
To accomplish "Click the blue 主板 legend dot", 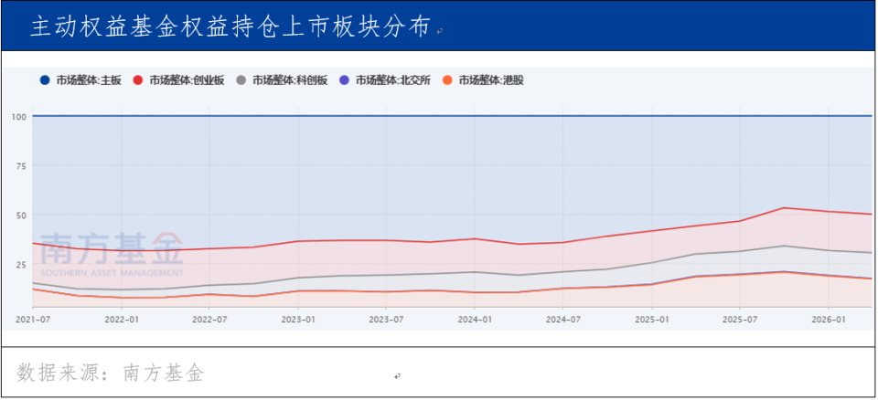I will point(45,80).
